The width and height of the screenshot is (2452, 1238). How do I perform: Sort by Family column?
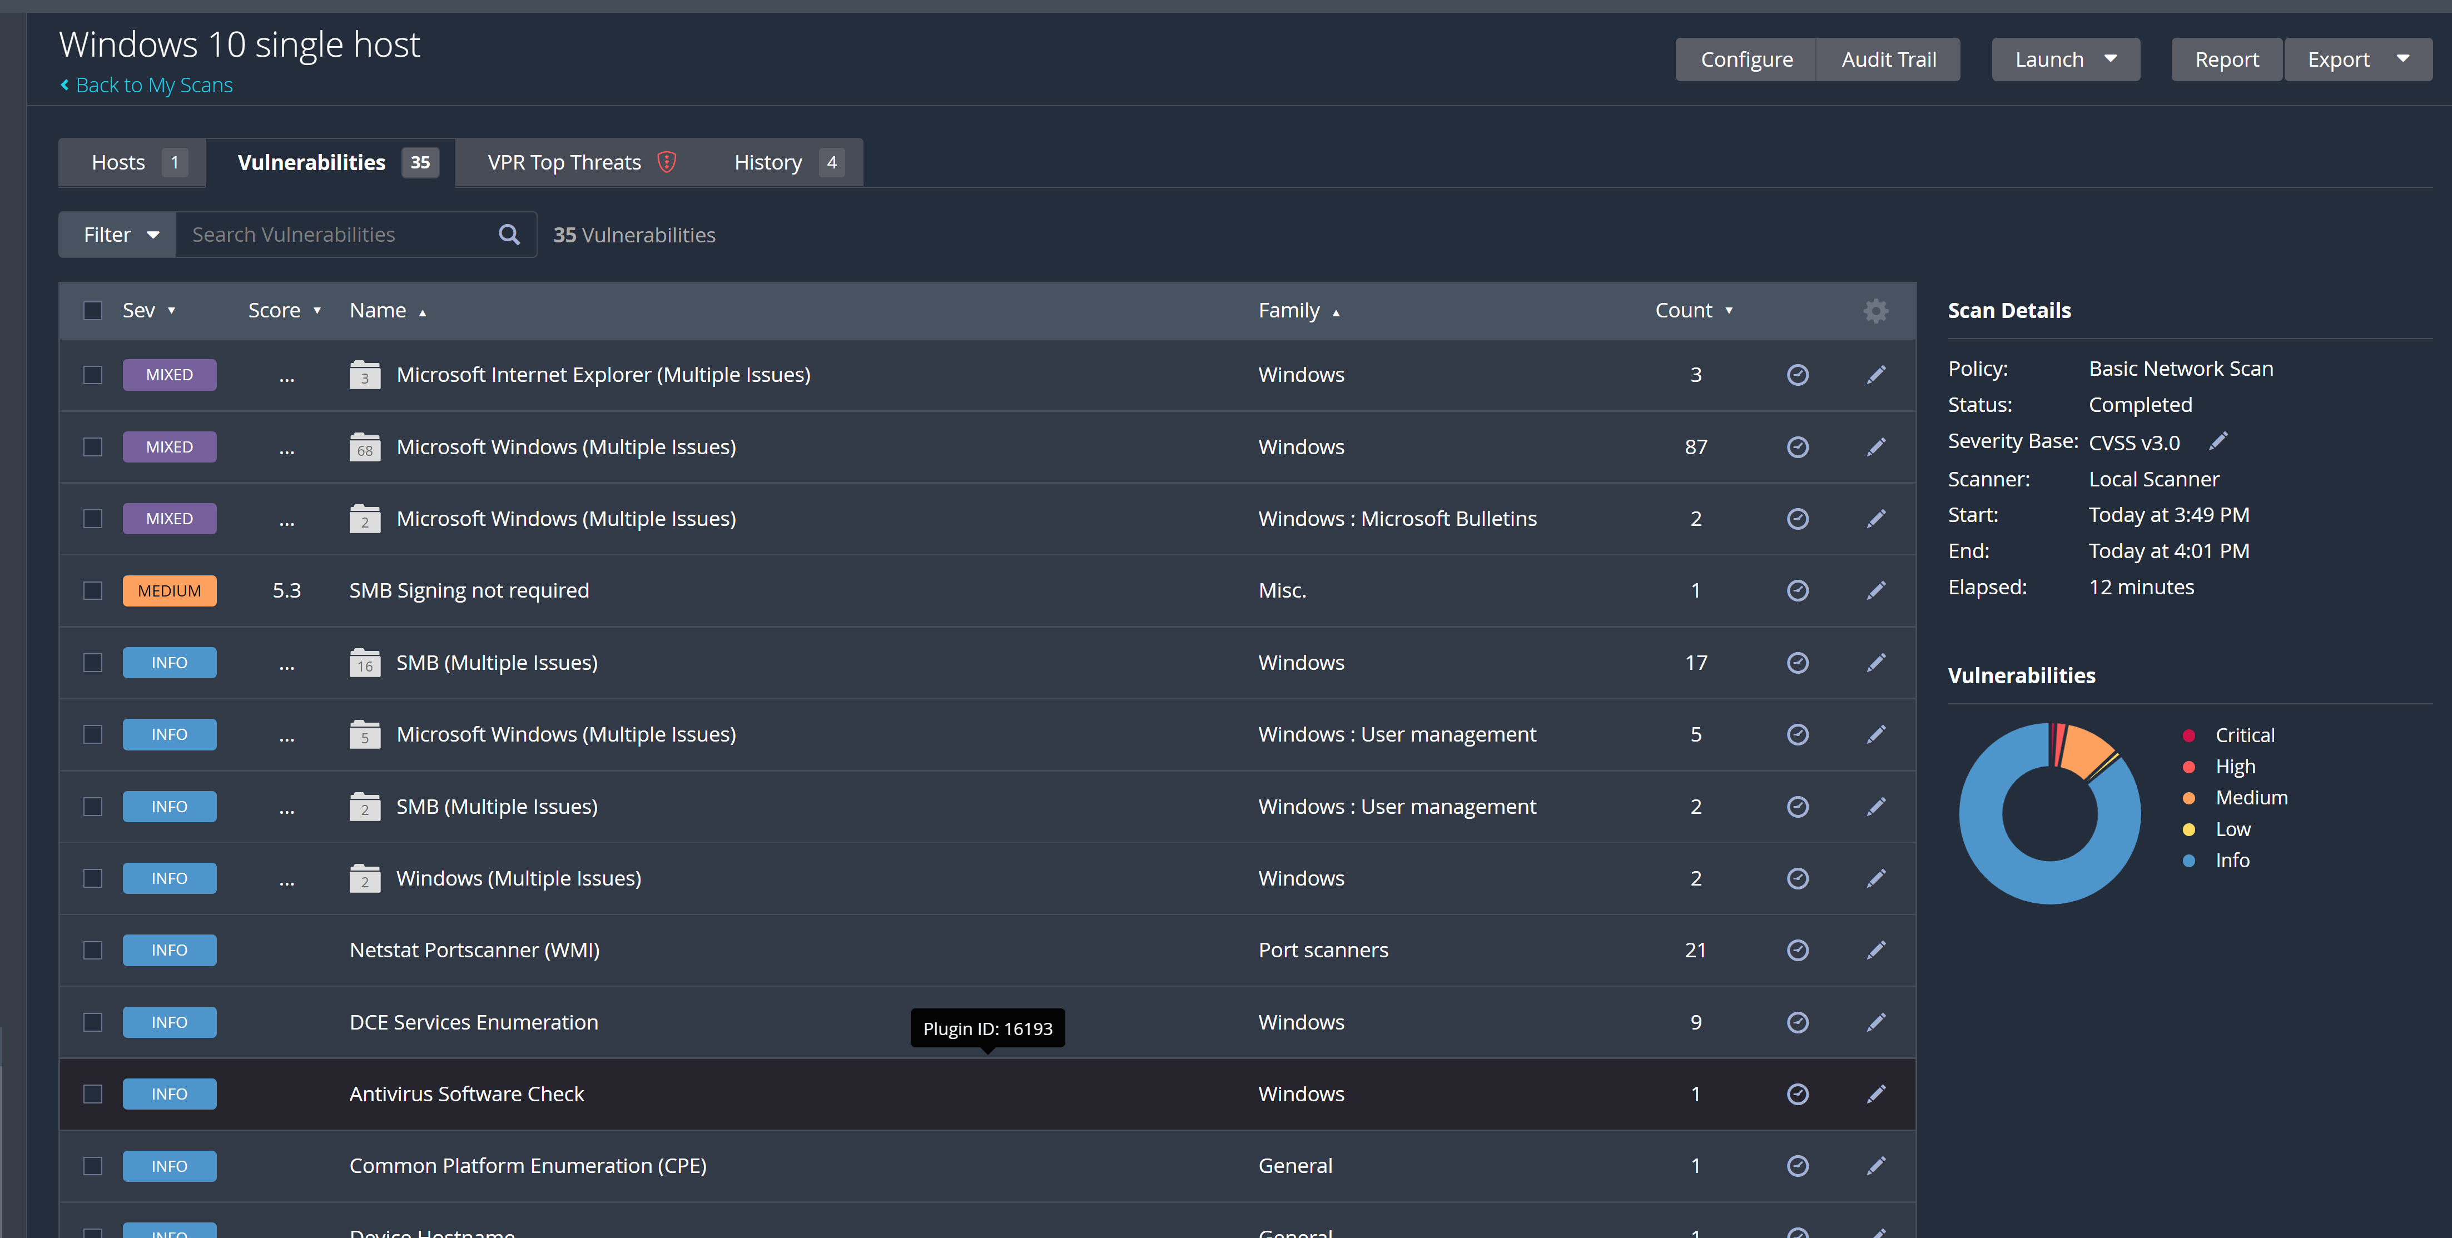[1298, 310]
